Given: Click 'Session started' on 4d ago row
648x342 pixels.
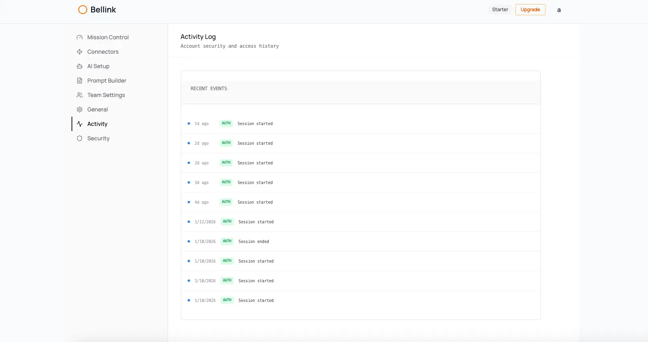Looking at the screenshot, I should coord(255,202).
